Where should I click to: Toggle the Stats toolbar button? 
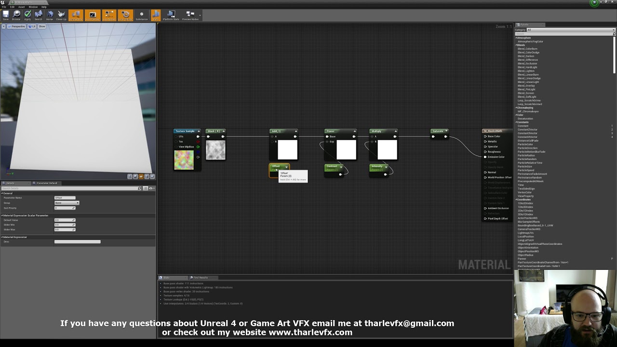[156, 15]
